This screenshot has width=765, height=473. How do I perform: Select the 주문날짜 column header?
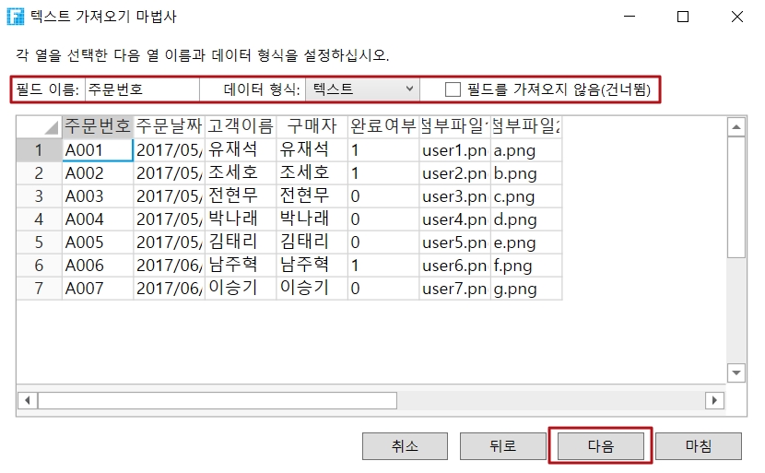click(x=169, y=126)
